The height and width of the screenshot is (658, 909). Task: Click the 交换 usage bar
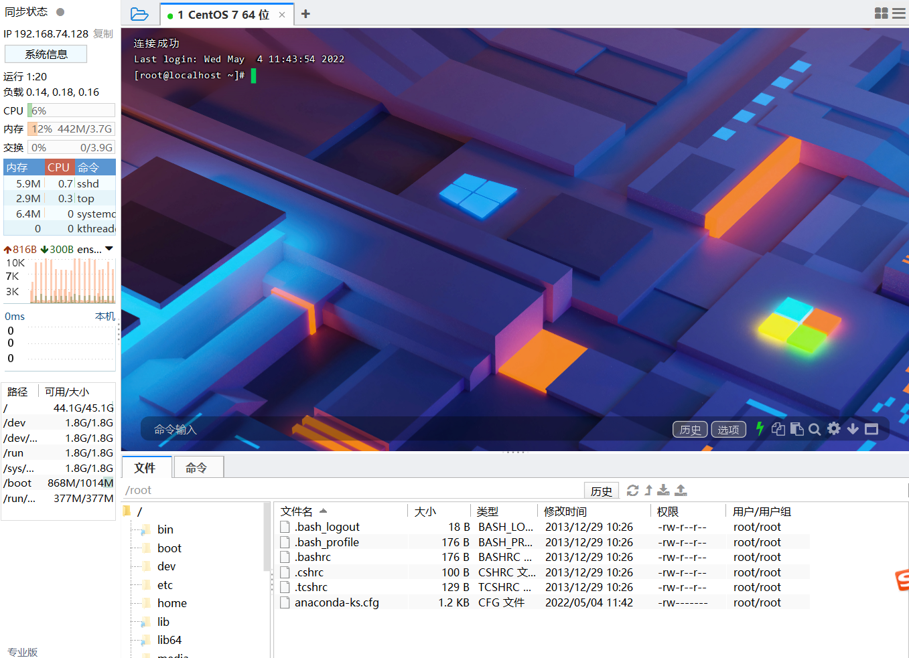[x=71, y=147]
